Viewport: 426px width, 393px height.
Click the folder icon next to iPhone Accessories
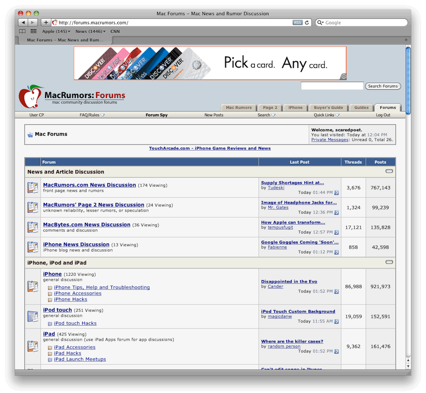[50, 294]
